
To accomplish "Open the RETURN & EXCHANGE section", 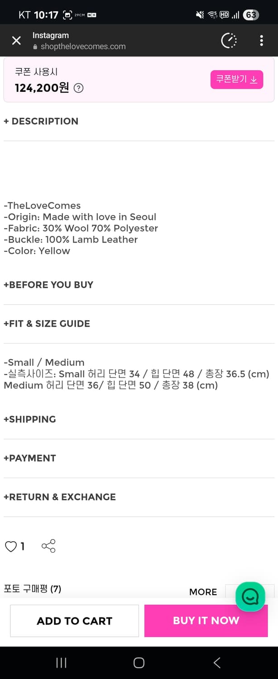I will click(x=60, y=497).
